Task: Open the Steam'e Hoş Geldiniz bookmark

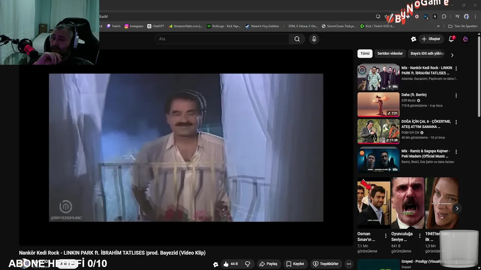Action: [x=262, y=26]
